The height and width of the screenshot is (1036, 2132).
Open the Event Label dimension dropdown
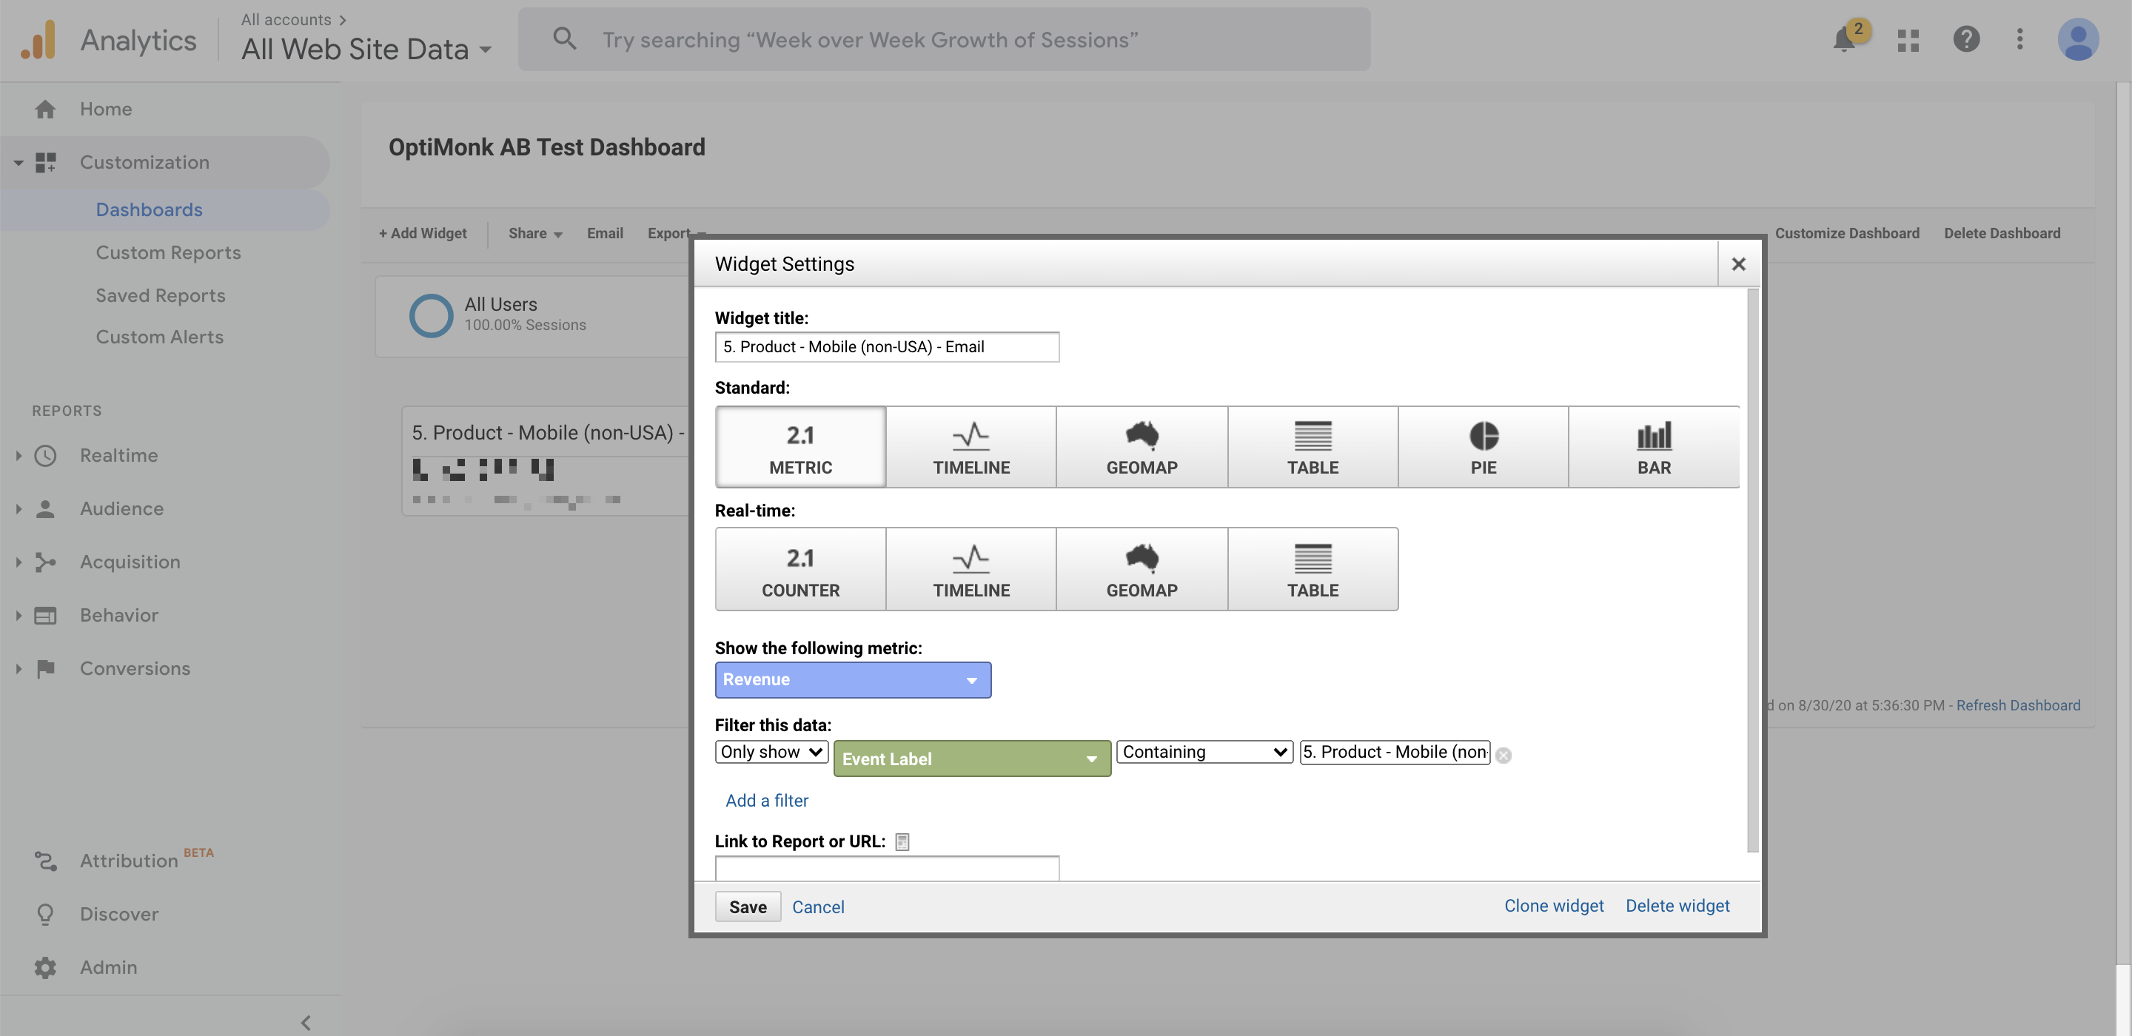click(972, 758)
